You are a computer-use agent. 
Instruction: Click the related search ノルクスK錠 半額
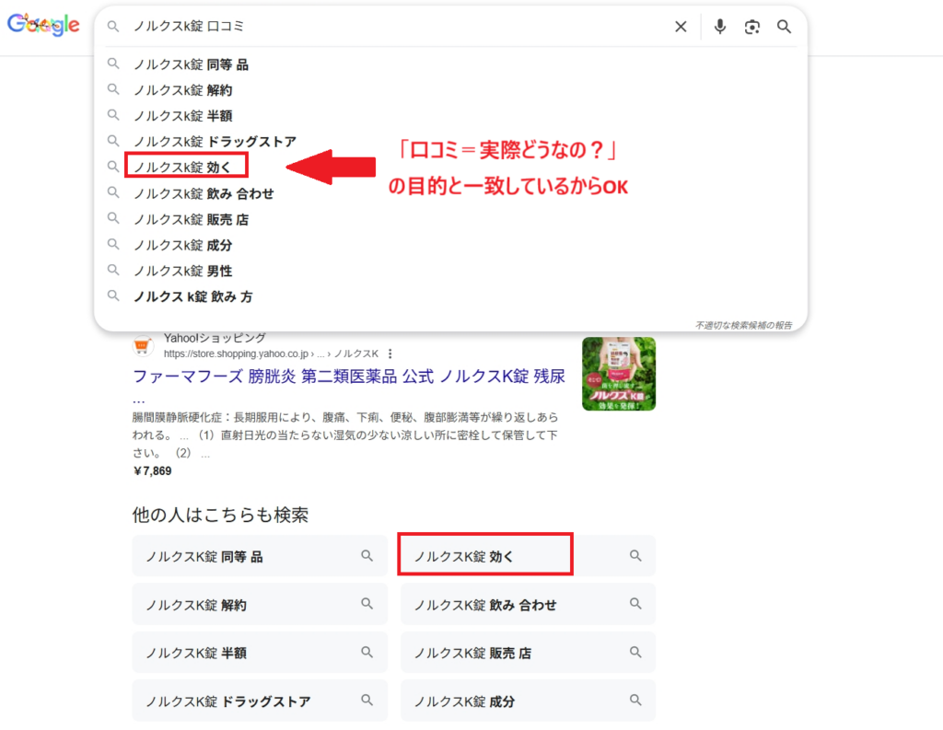[196, 653]
